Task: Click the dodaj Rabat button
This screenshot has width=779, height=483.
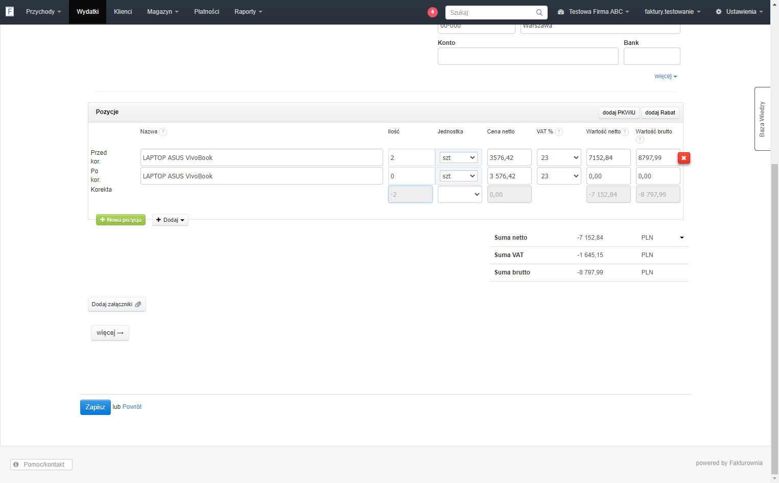Action: [x=660, y=112]
